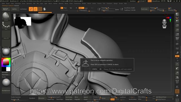Image resolution: width=181 pixels, height=102 pixels.
Task: Toggle BackfaceMask option
Action: click(133, 99)
